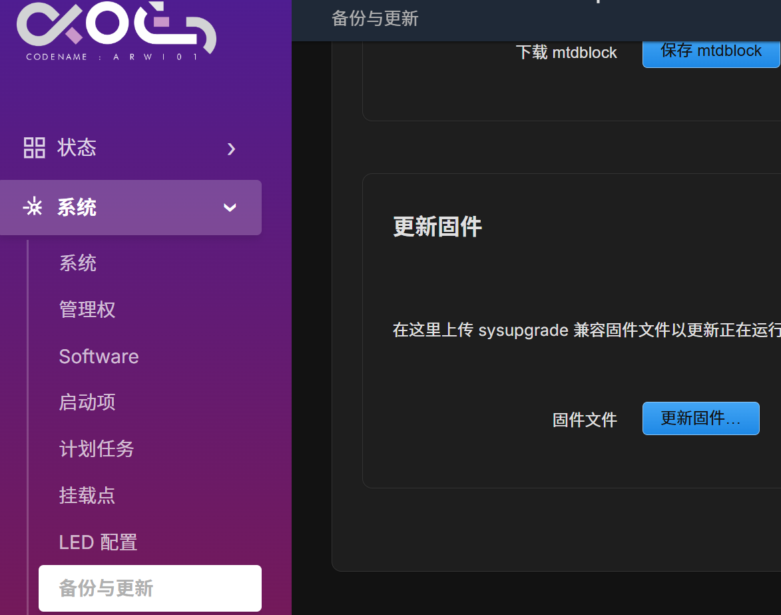The width and height of the screenshot is (781, 615).
Task: Select the 系统 top-level menu label
Action: point(77,207)
